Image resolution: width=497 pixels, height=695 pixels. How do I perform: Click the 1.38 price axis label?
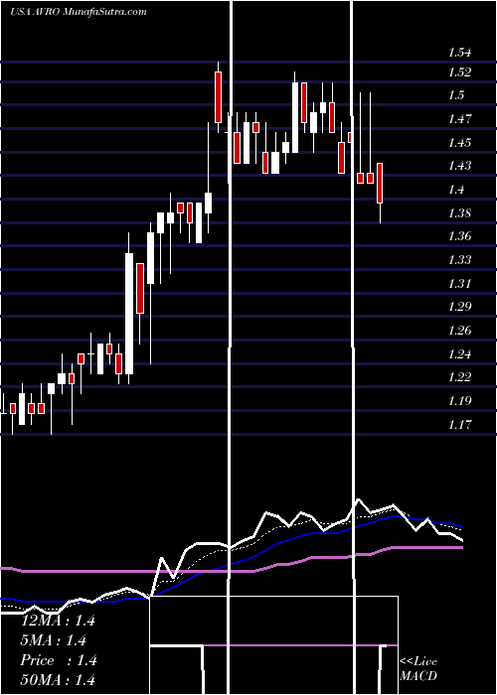pyautogui.click(x=459, y=213)
